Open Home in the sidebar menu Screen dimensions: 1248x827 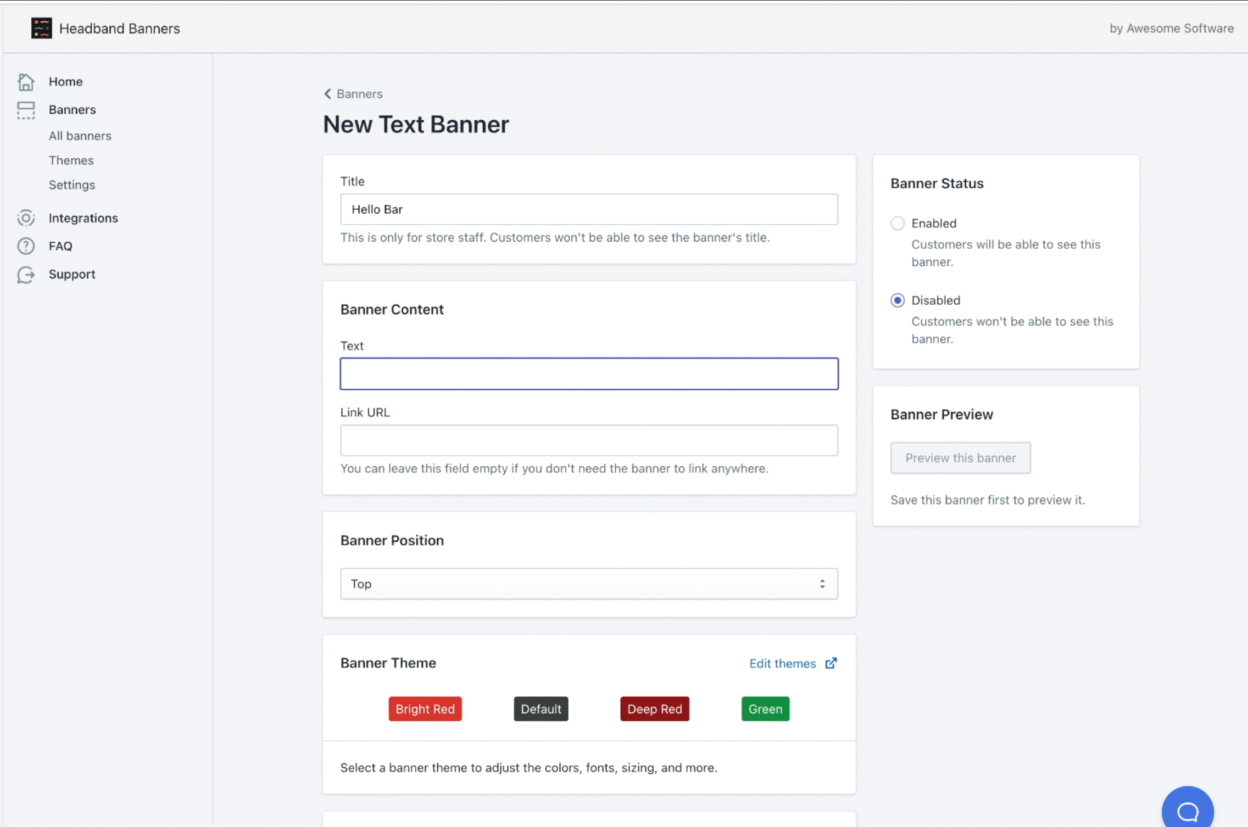(65, 82)
